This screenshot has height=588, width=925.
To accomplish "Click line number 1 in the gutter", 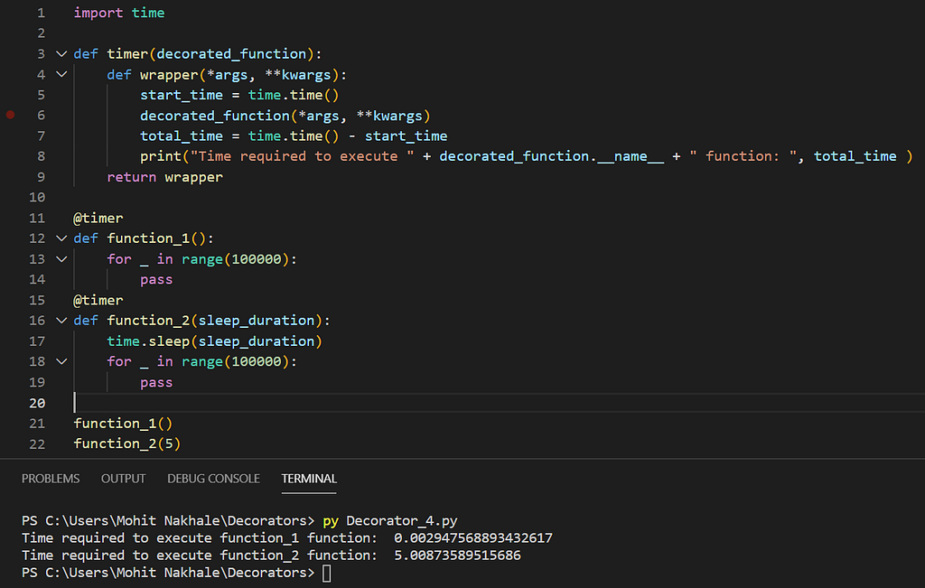I will tap(41, 13).
